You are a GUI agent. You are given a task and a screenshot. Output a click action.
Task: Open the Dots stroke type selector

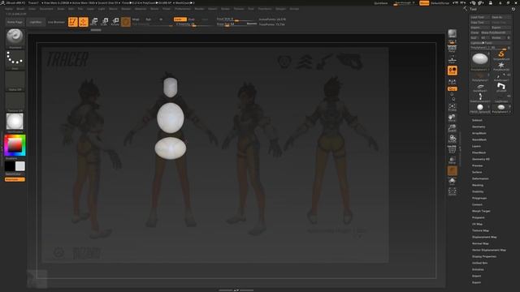(15, 58)
